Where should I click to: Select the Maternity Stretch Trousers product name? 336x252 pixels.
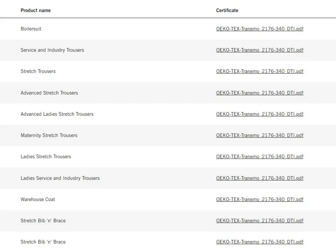[49, 135]
